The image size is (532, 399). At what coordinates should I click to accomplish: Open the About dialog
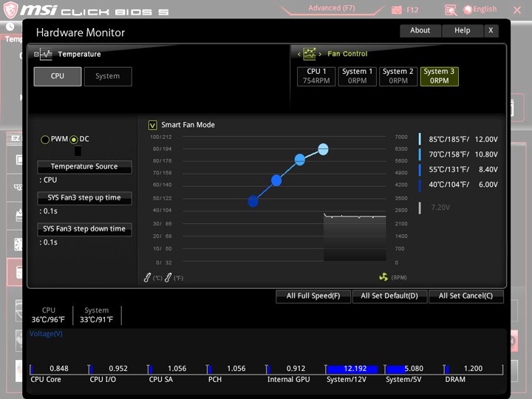click(x=420, y=30)
